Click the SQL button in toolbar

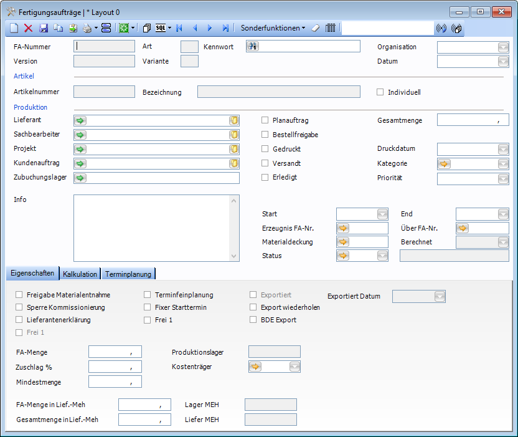click(x=161, y=28)
